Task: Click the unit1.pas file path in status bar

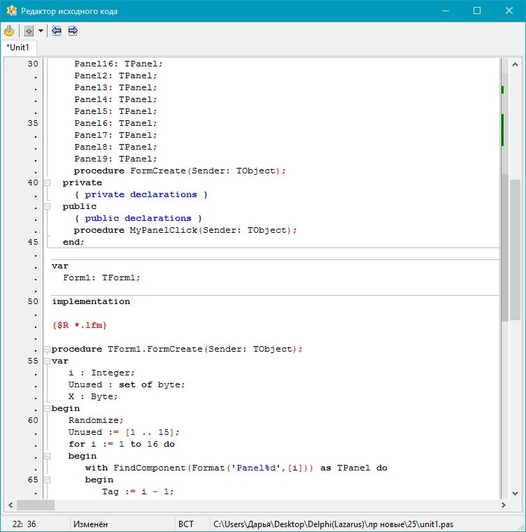Action: pyautogui.click(x=333, y=524)
